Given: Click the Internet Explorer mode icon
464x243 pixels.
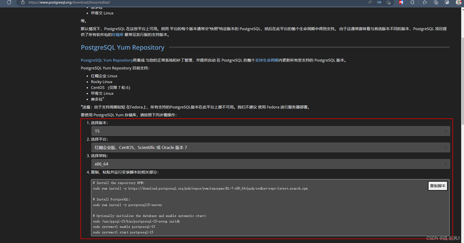Looking at the screenshot, I should [447, 2].
